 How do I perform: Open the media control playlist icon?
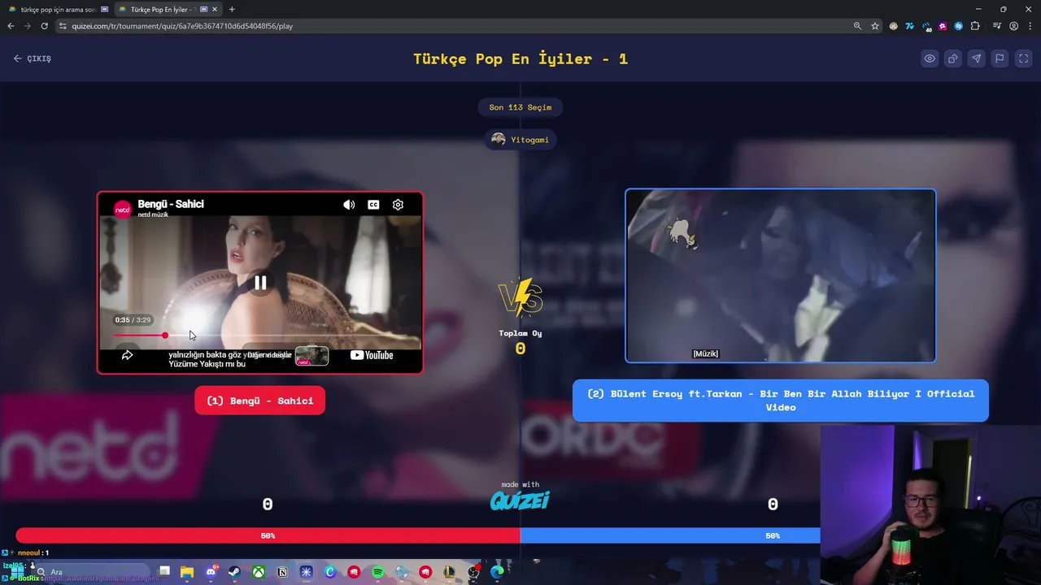pos(997,26)
